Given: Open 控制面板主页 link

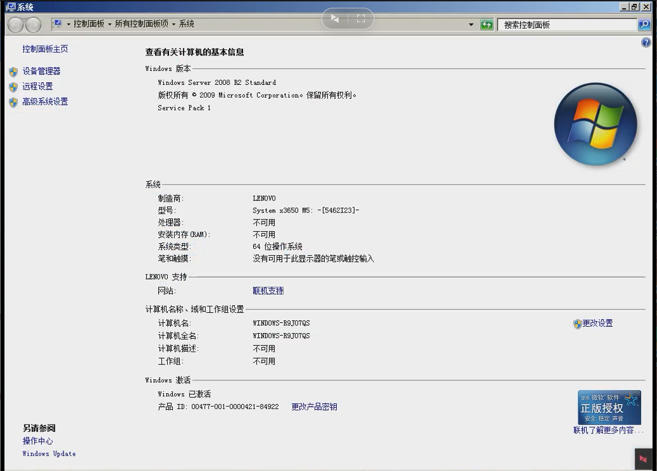Looking at the screenshot, I should click(x=45, y=49).
